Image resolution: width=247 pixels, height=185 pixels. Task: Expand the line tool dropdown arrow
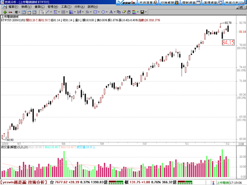pyautogui.click(x=51, y=12)
